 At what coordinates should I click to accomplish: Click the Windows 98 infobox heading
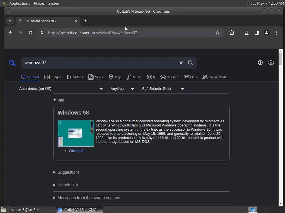73,113
